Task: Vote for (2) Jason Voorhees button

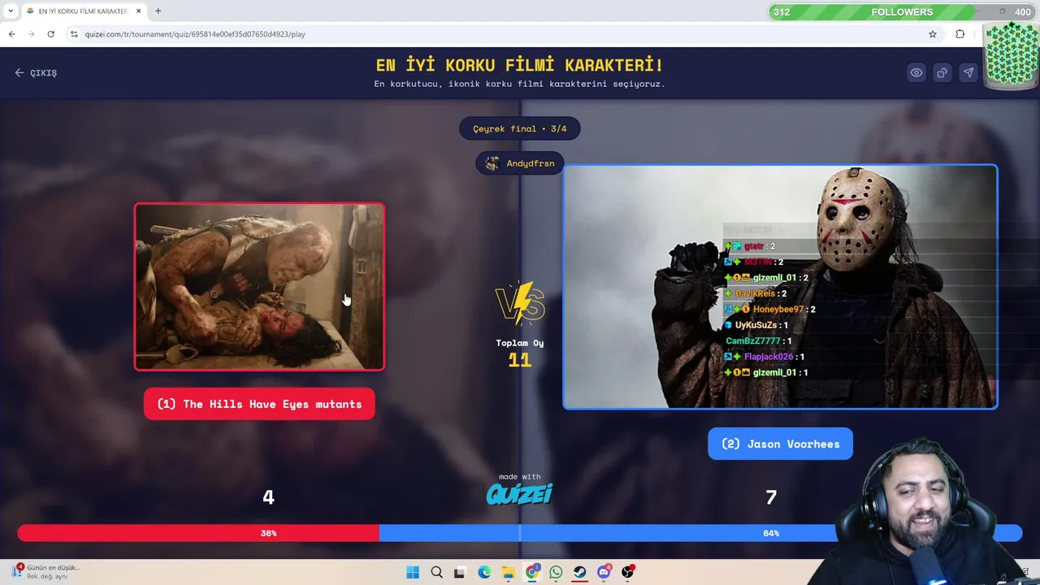Action: [x=780, y=444]
